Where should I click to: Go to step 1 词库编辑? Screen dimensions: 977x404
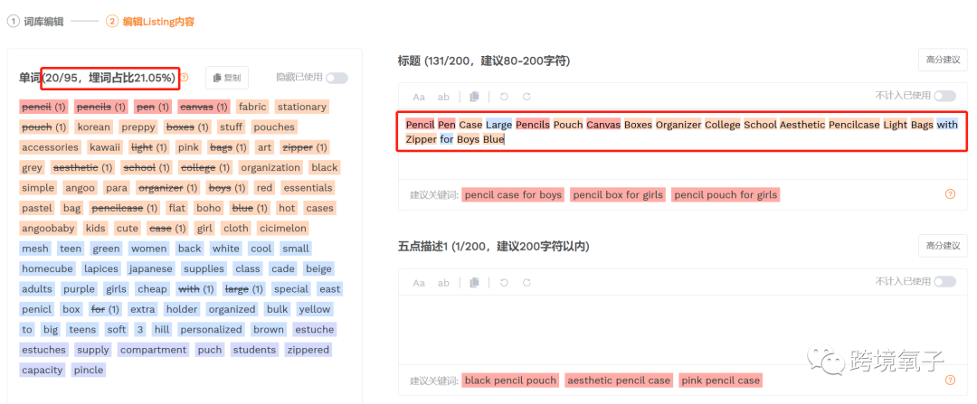tap(35, 21)
